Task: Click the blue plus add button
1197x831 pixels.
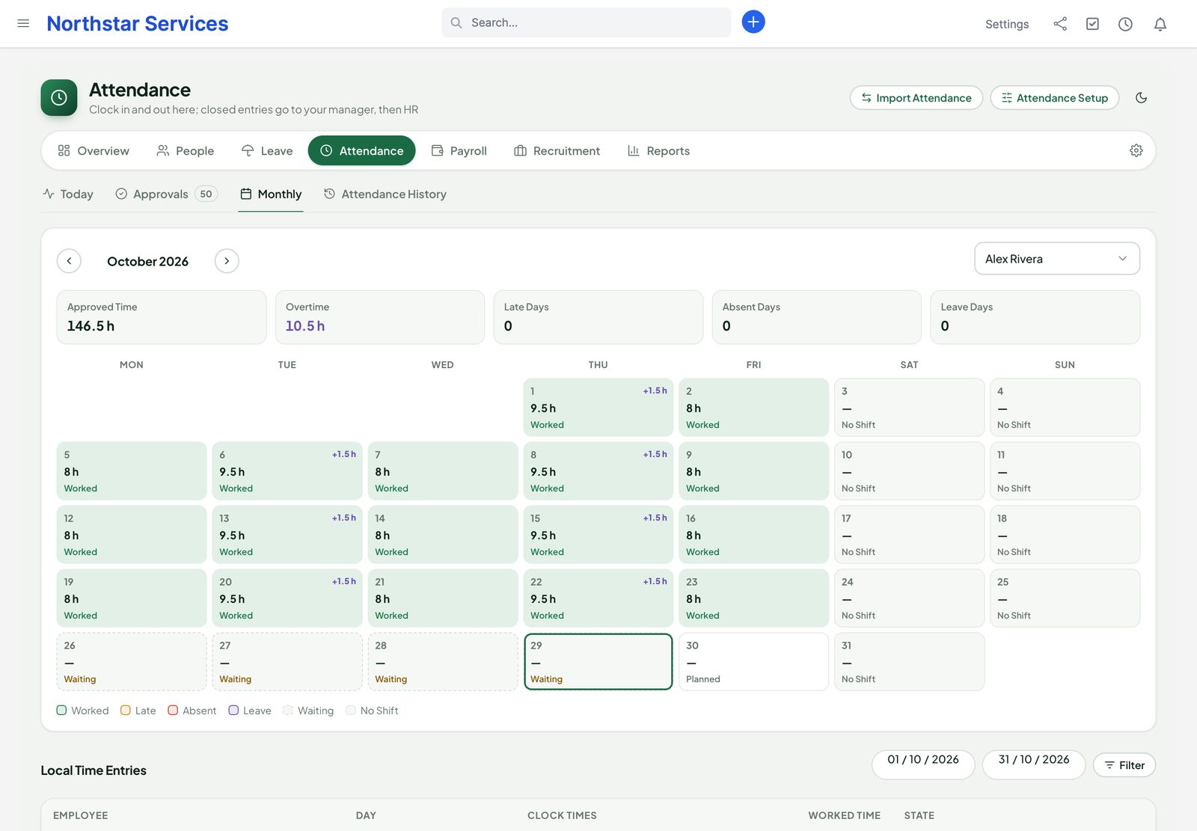Action: [x=753, y=22]
